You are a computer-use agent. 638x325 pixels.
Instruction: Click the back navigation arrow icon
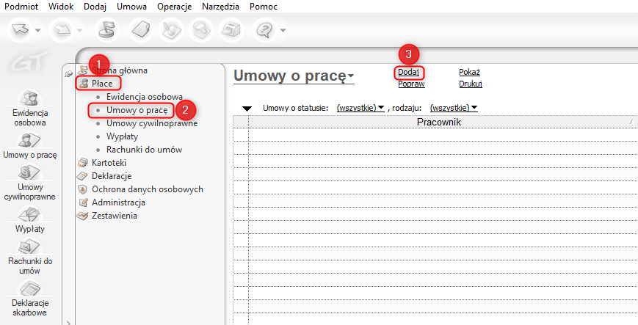click(x=21, y=29)
